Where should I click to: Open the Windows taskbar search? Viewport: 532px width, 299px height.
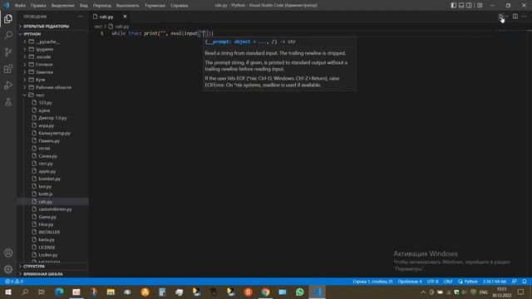pyautogui.click(x=25, y=292)
